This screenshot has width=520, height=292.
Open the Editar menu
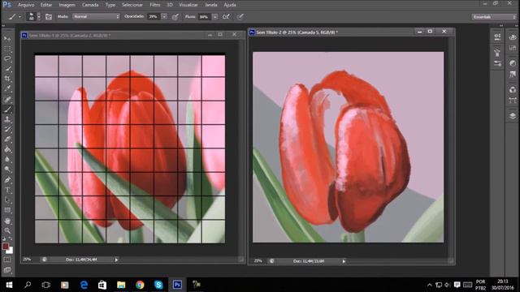coord(46,5)
